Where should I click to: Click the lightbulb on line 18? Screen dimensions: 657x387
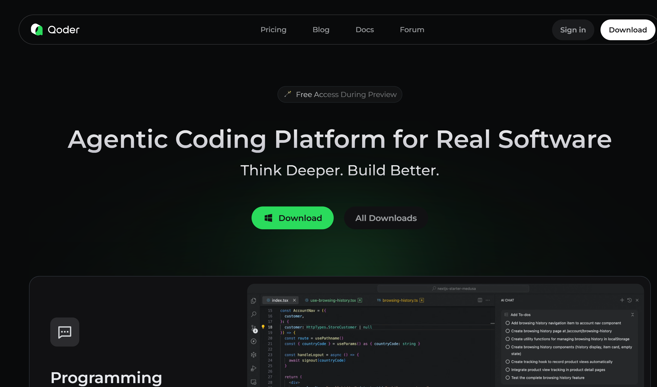point(263,327)
